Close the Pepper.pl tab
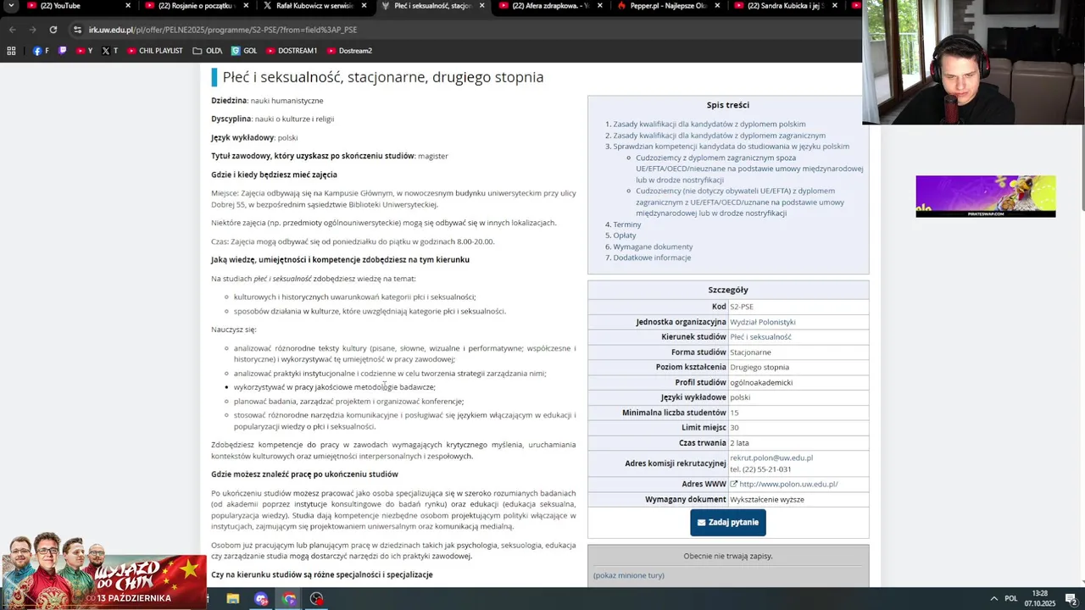 pyautogui.click(x=717, y=6)
